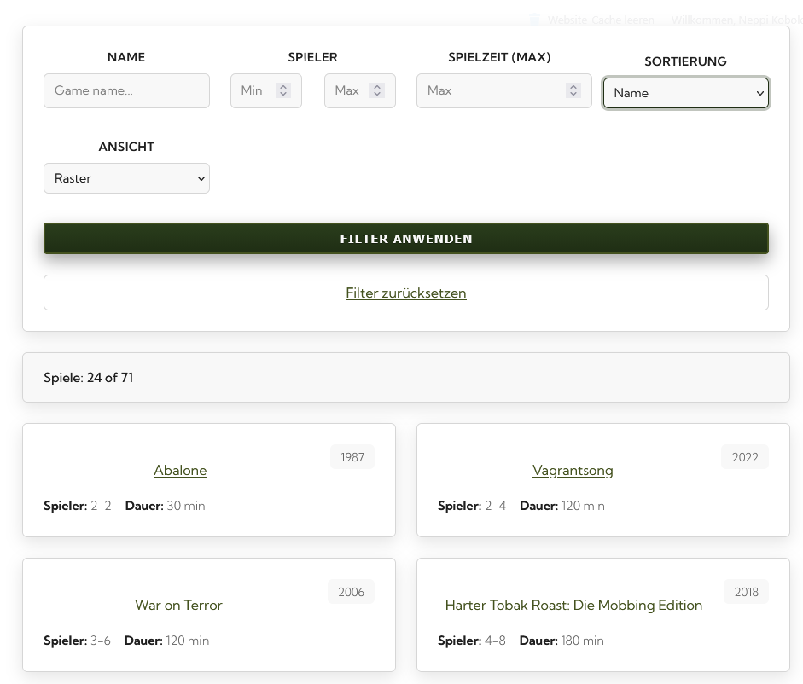Image resolution: width=803 pixels, height=684 pixels.
Task: Focus the Game name text field
Action: pos(126,90)
